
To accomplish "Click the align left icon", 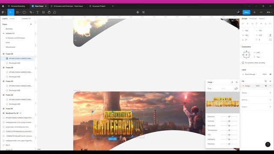I will [243, 24].
